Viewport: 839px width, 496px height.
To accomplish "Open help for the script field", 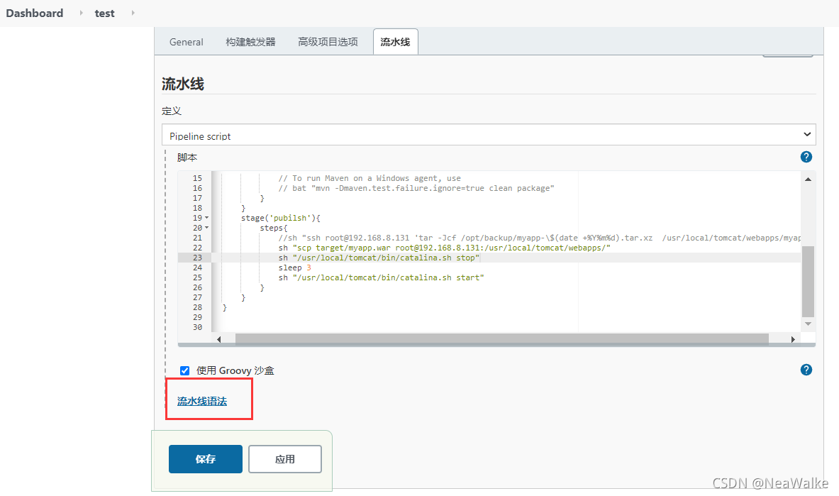I will click(x=806, y=157).
